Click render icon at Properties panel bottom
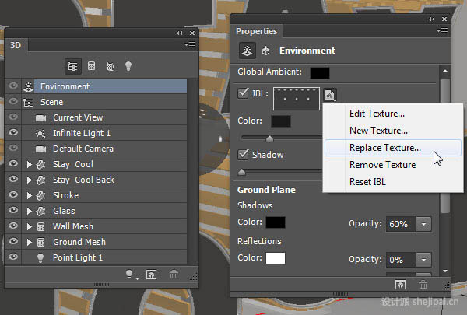This screenshot has width=467, height=315. pos(400,285)
